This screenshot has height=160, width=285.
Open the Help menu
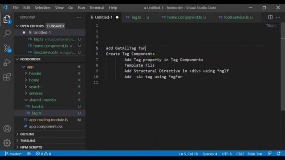pos(113,8)
